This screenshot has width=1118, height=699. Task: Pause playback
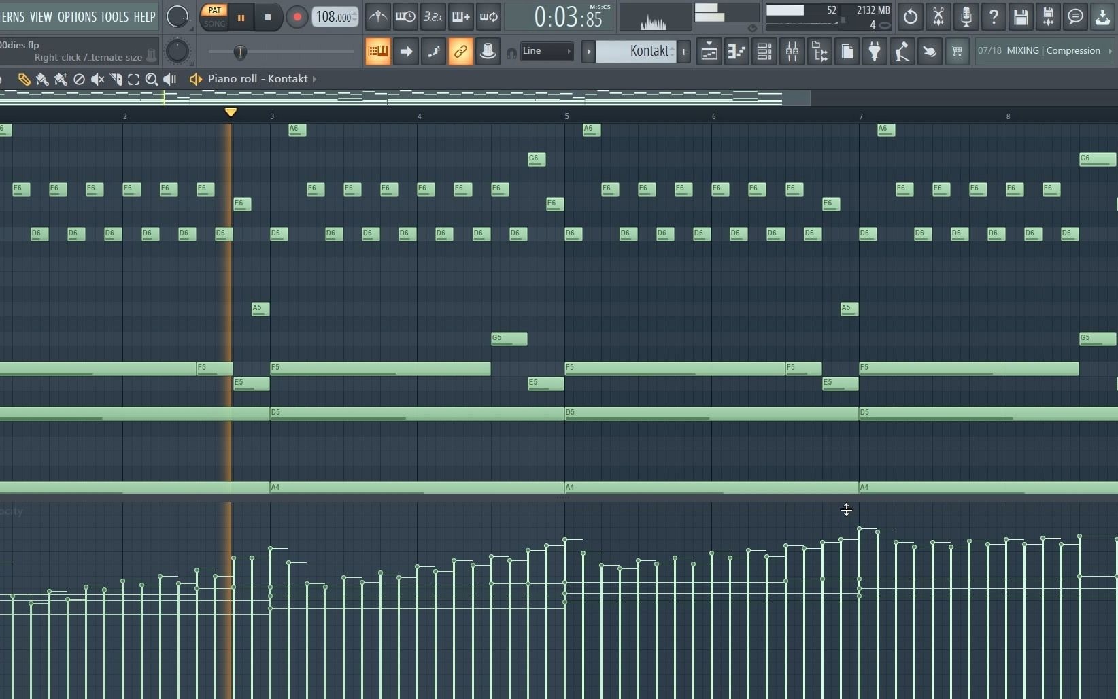pyautogui.click(x=241, y=18)
